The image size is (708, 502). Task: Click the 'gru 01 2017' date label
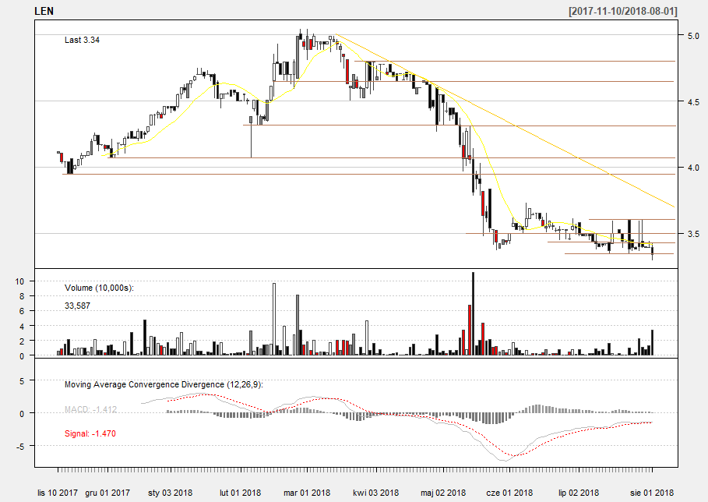click(107, 493)
